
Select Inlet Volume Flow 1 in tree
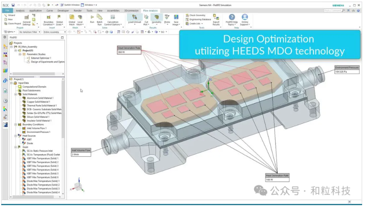(36, 128)
